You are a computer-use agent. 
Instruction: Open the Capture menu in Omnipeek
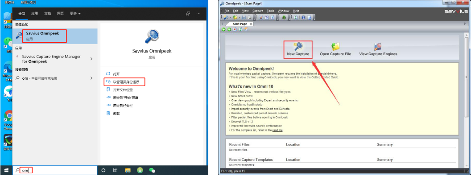click(x=257, y=11)
